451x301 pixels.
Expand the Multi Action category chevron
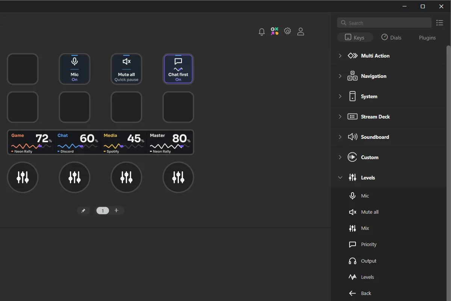tap(340, 56)
